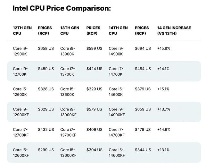Image resolution: width=205 pixels, height=168 pixels.
Task: Select the 12TH GEN CPU column header
Action: click(22, 30)
